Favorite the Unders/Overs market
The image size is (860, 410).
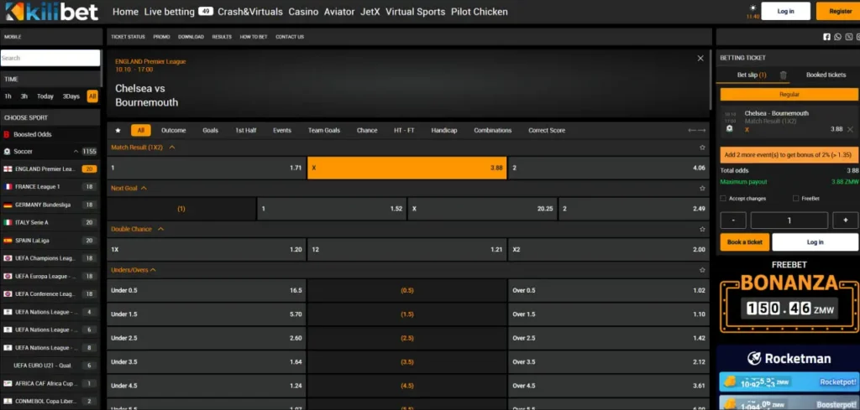(x=702, y=270)
